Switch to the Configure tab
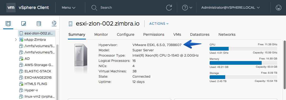This screenshot has width=286, height=100. [126, 34]
